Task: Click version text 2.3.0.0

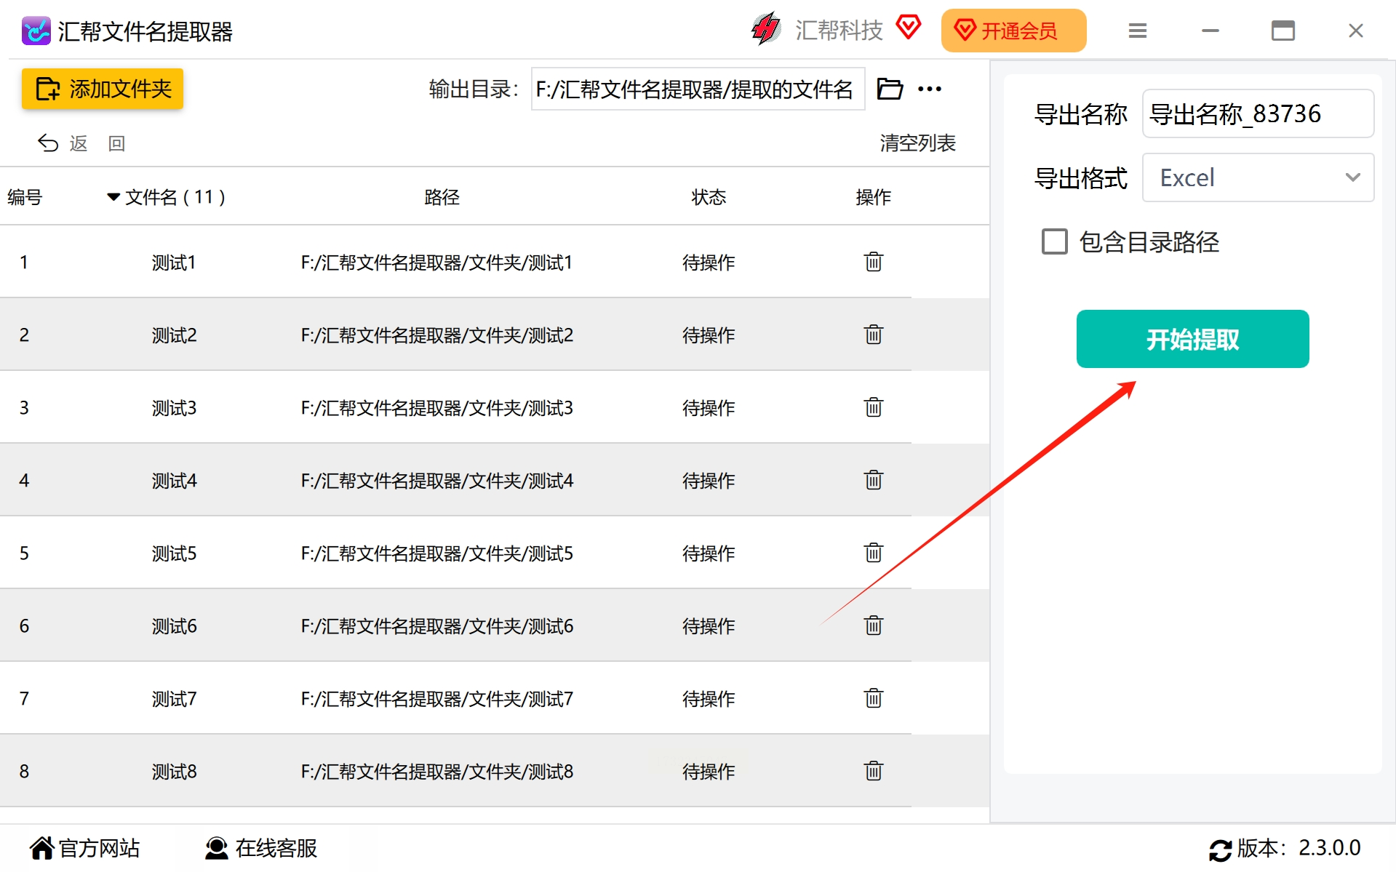Action: (x=1330, y=848)
